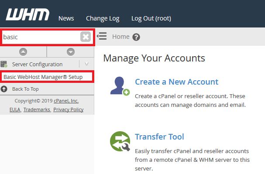
Task: Click the WHM logo
Action: click(28, 14)
